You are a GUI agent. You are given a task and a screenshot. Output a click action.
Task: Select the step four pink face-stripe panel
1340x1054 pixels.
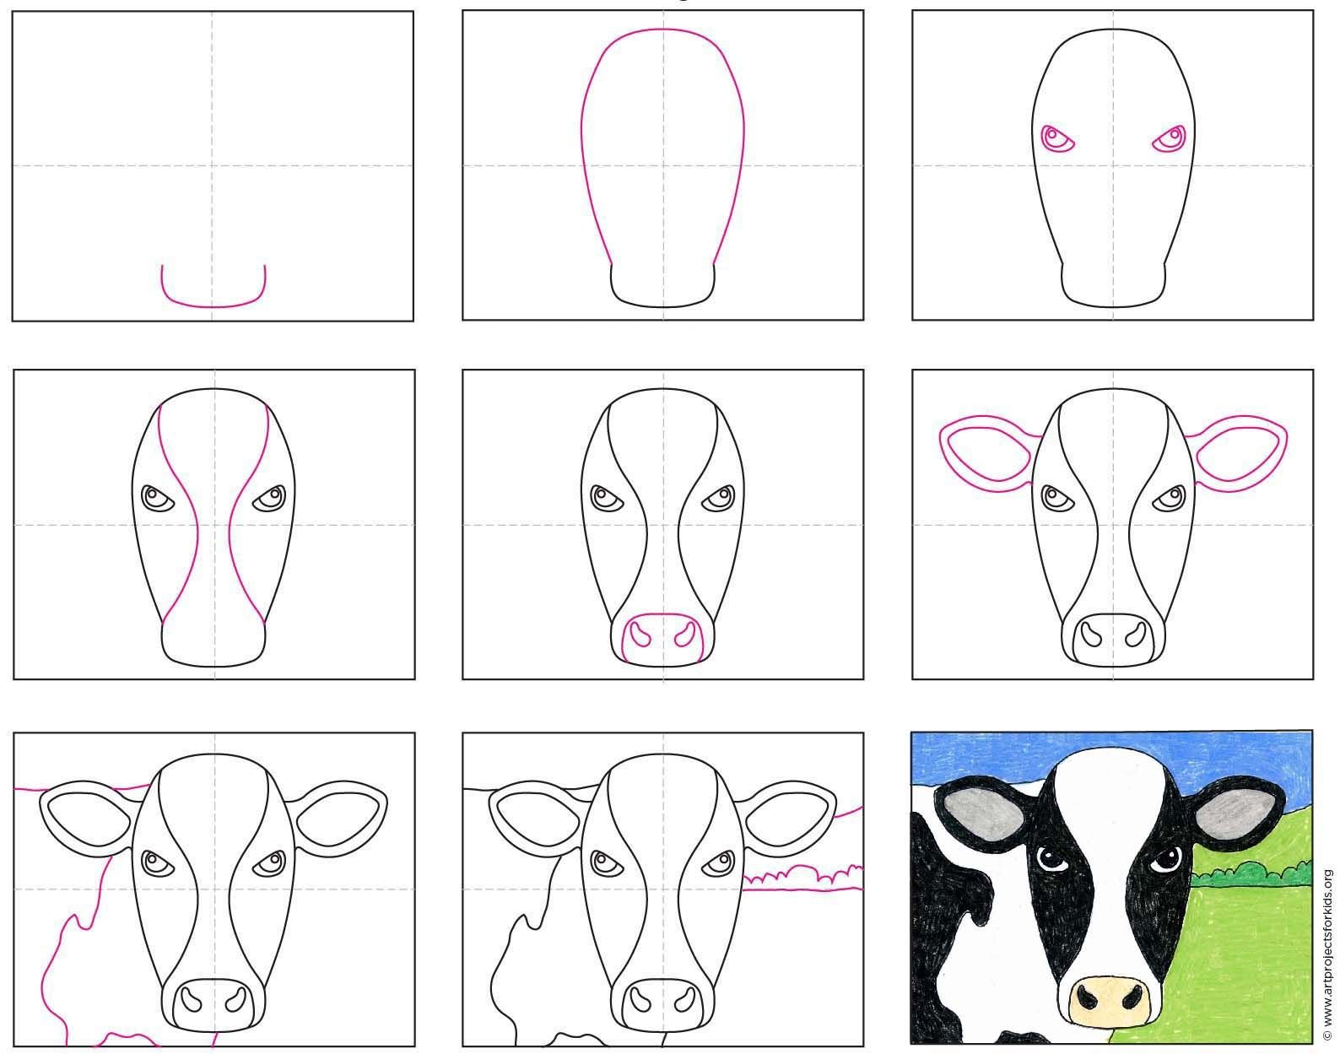click(213, 524)
